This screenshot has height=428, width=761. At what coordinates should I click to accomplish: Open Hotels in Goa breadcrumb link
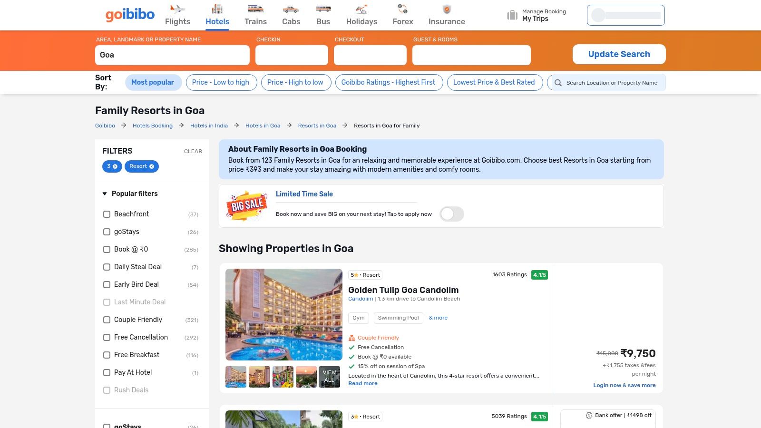[263, 126]
